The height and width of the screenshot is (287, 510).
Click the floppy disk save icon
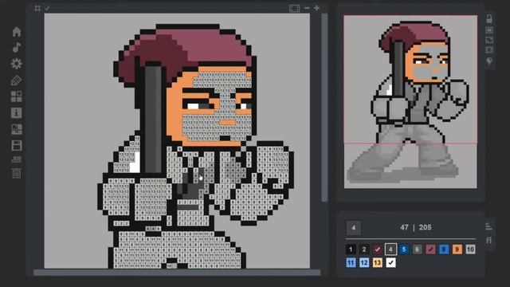coord(16,145)
